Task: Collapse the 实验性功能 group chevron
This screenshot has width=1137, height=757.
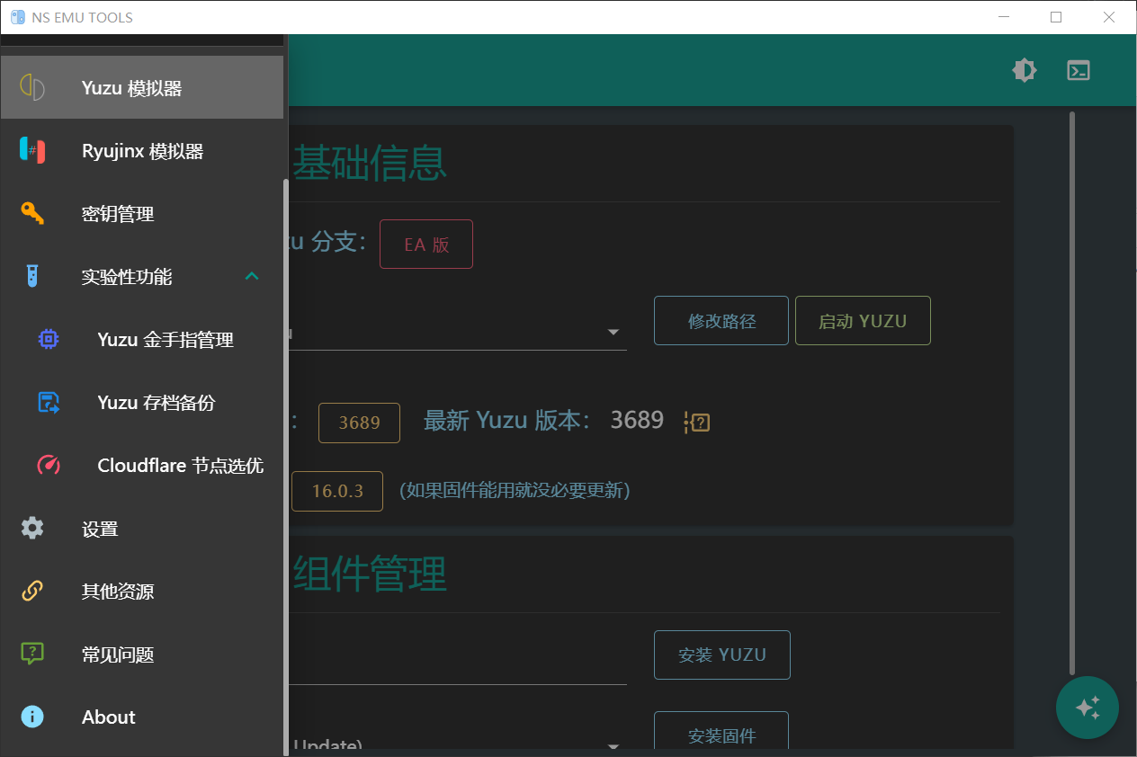Action: point(252,276)
